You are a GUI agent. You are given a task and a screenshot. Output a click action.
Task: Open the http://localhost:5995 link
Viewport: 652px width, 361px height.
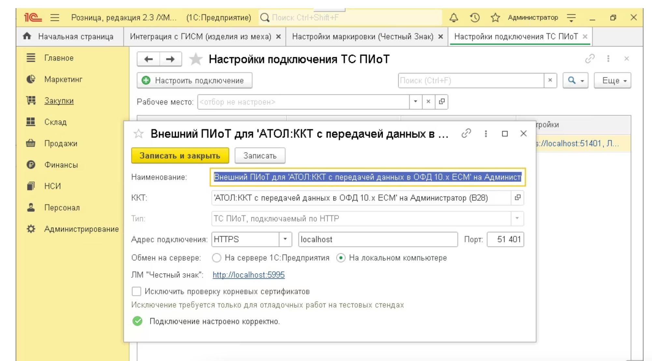click(248, 275)
